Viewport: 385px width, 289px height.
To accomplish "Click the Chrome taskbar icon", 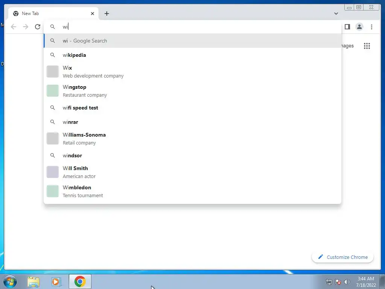I will 80,281.
